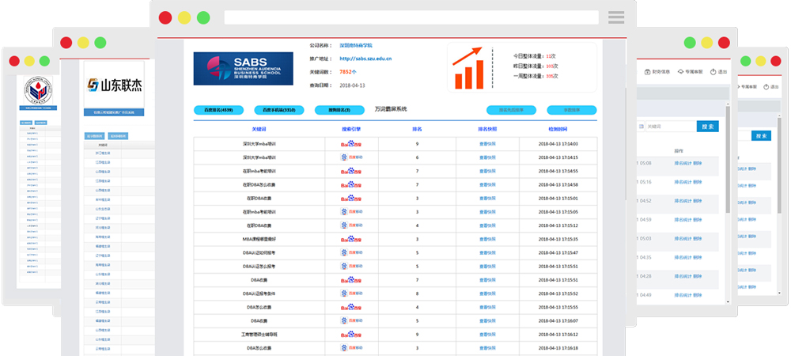Switch to the 百度排名(4539) tab
The width and height of the screenshot is (791, 356).
(218, 110)
